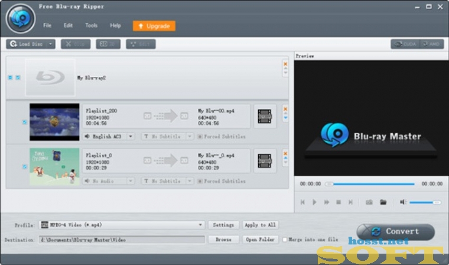The width and height of the screenshot is (449, 265).
Task: Collapse the My Blu-ray2 disc tree
Action: tap(10, 77)
